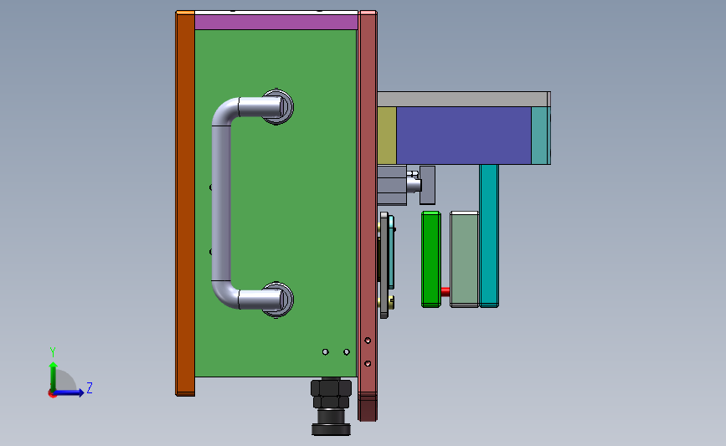Select the gray U-shaped handle grip
Screen dimensions: 726x446
click(x=221, y=202)
